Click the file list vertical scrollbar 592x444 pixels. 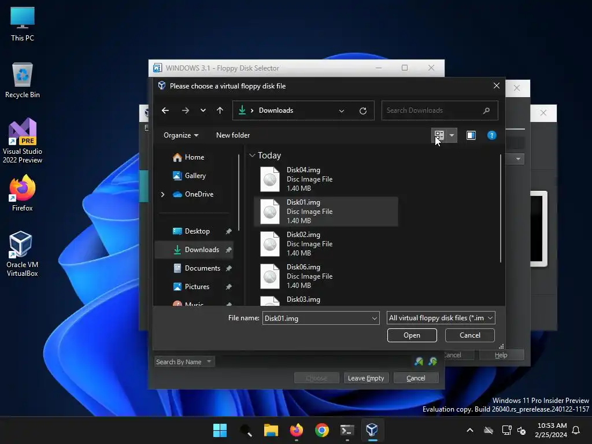(x=501, y=208)
